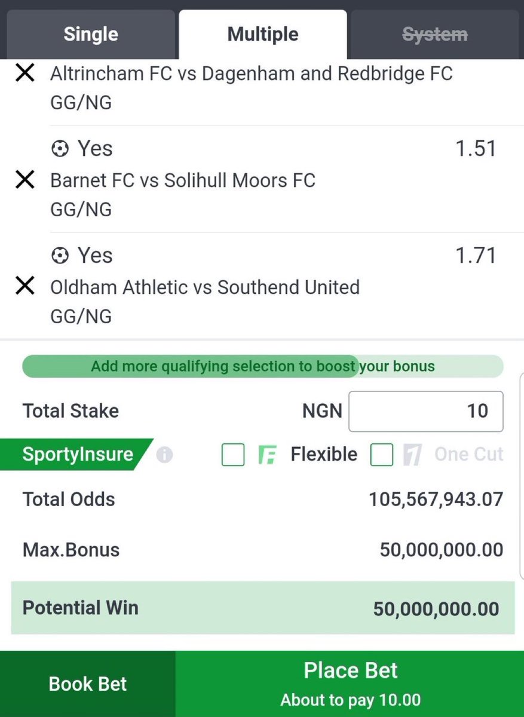Enable the Flexible checkbox
Viewport: 524px width, 717px height.
pos(233,455)
